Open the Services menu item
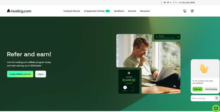The image size is (220, 112). pyautogui.click(x=132, y=11)
